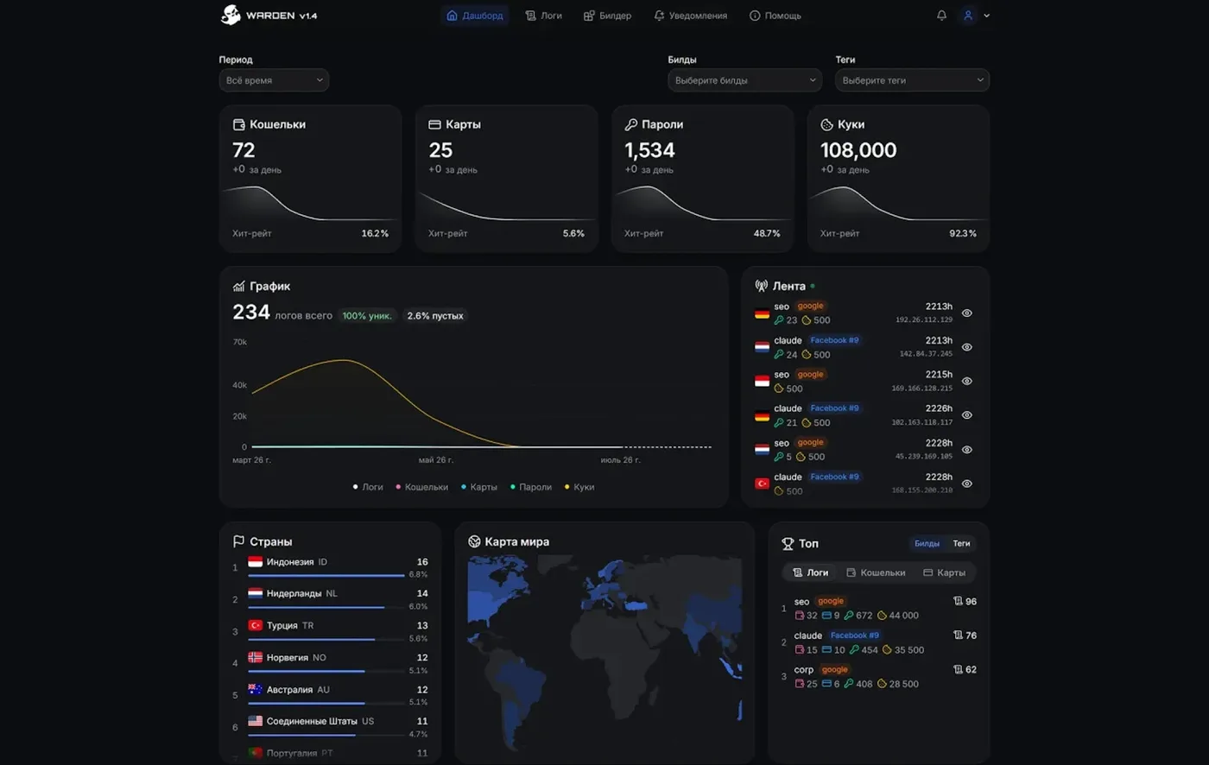Viewport: 1209px width, 765px height.
Task: Click the chart icon beside График
Action: 239,286
